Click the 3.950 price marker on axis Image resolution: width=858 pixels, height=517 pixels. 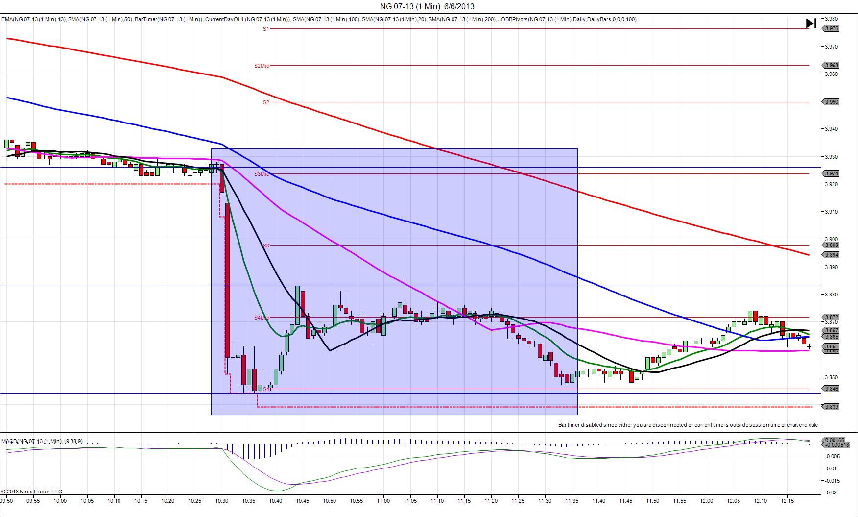[832, 102]
